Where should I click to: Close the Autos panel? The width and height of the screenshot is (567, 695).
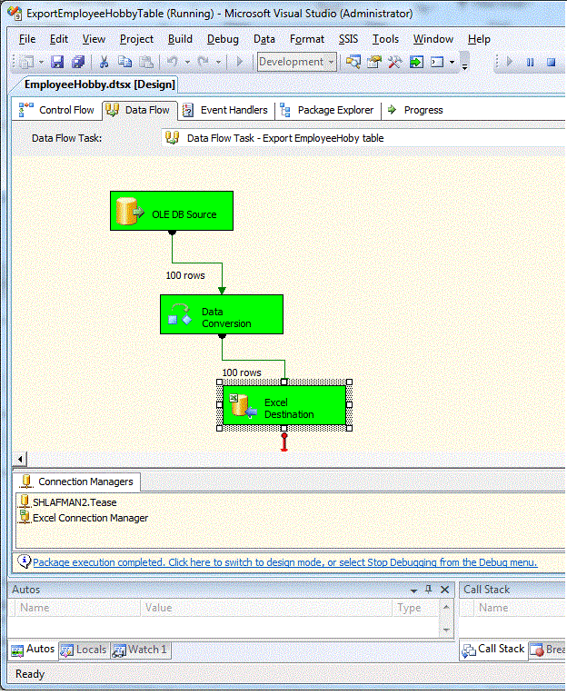(x=444, y=590)
